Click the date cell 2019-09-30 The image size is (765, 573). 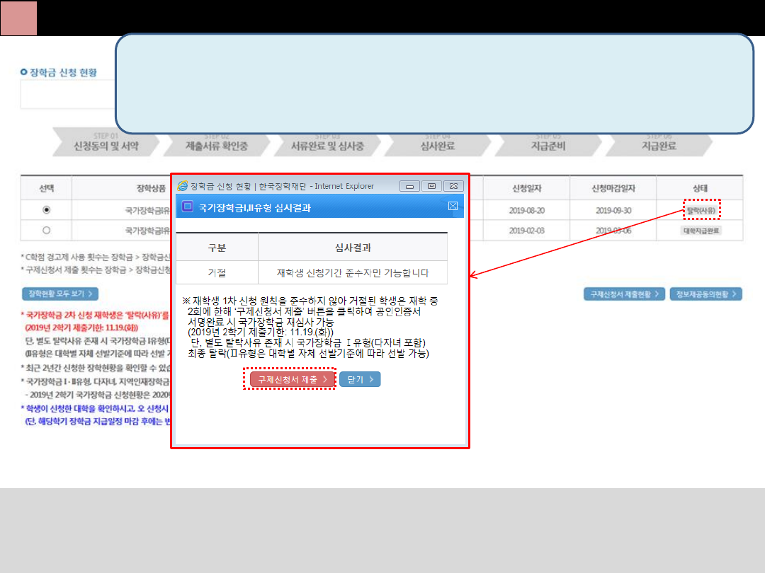[613, 211]
